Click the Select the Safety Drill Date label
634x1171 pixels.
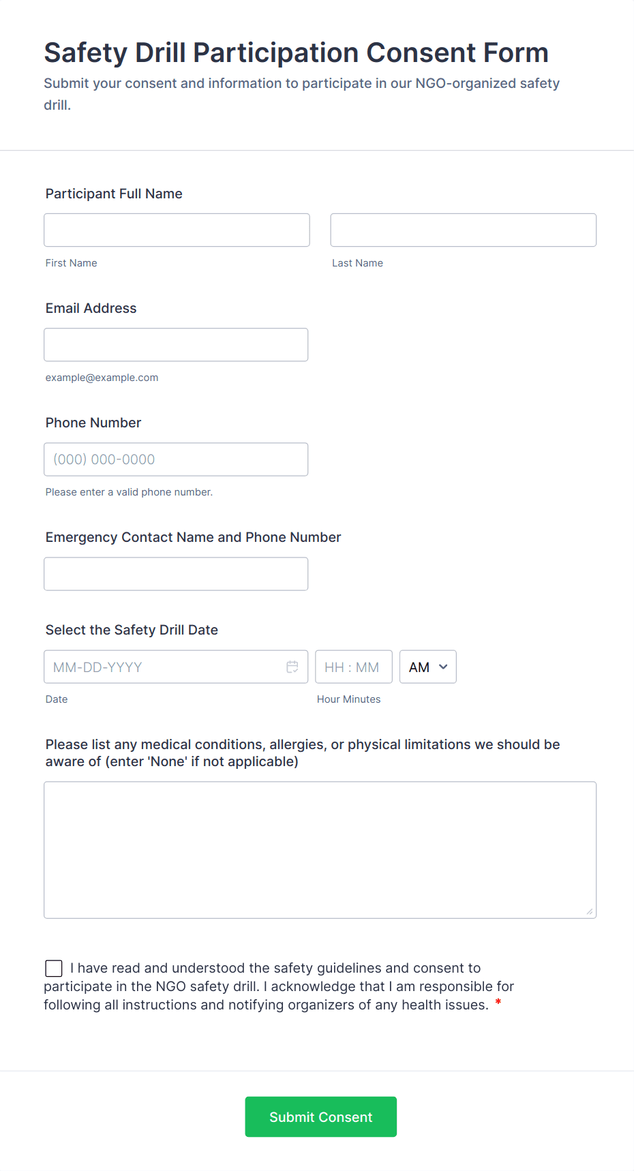pyautogui.click(x=132, y=630)
